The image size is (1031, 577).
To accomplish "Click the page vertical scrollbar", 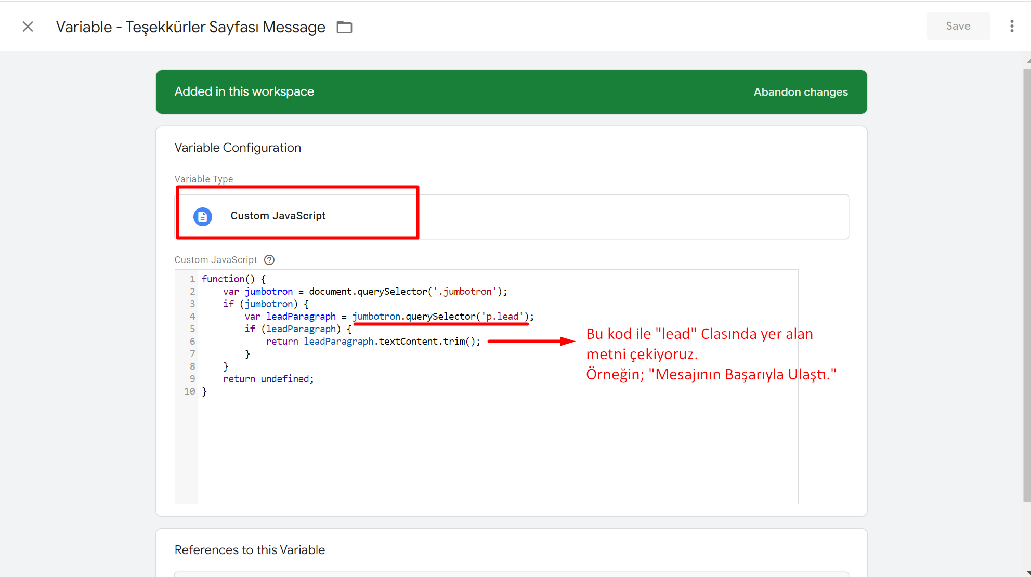I will pyautogui.click(x=1026, y=286).
